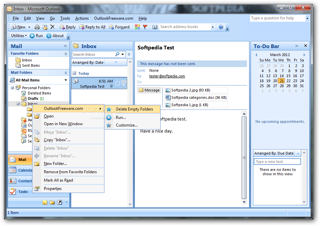This screenshot has width=320, height=226.
Task: Click the Print icon in toolbar
Action: coord(37,27)
